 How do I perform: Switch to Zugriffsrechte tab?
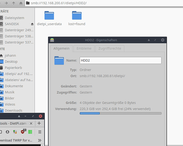pyautogui.click(x=110, y=48)
